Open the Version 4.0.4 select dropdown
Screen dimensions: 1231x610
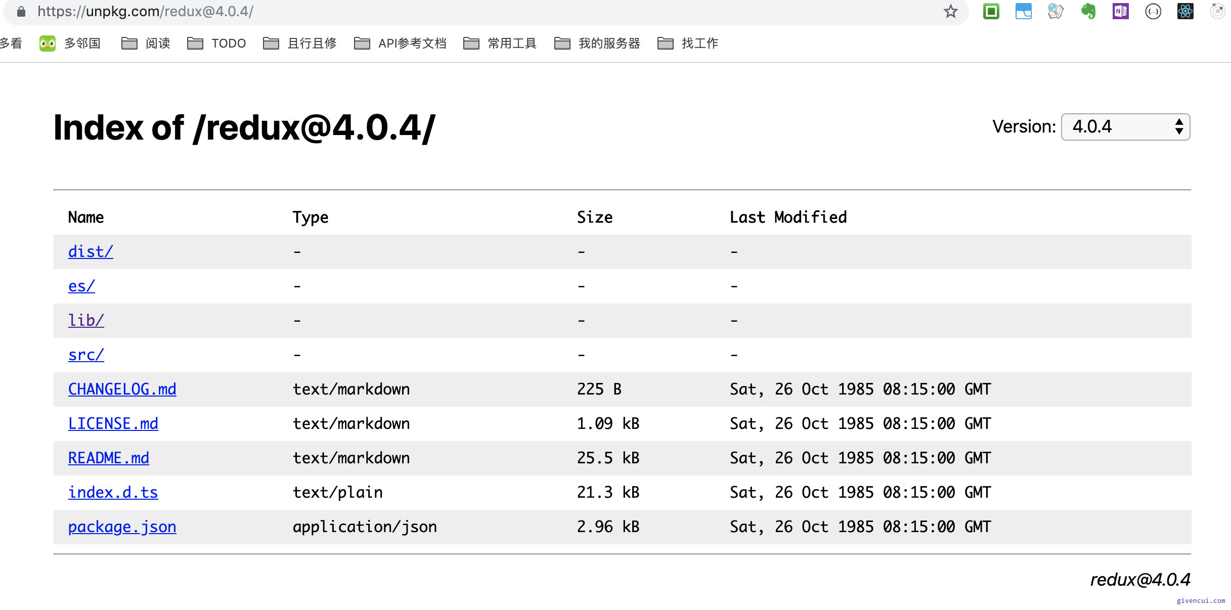point(1125,126)
